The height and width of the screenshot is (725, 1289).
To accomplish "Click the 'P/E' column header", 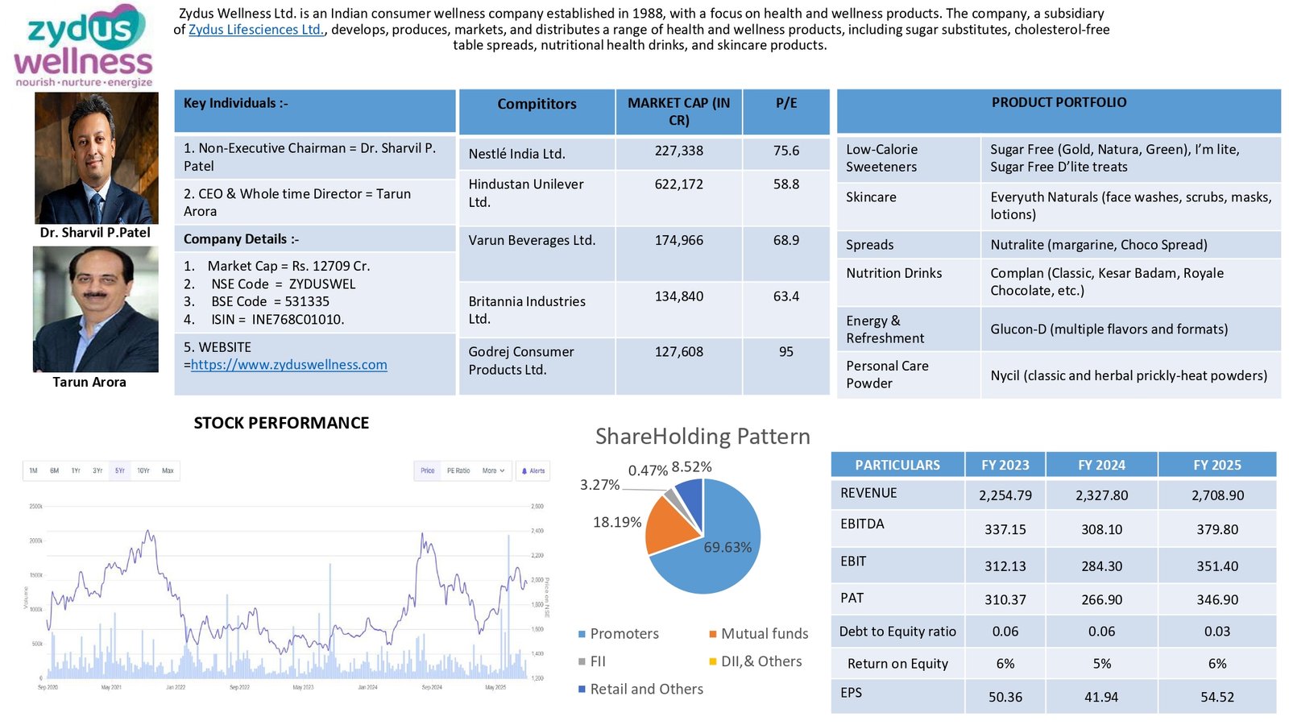I will (x=786, y=111).
